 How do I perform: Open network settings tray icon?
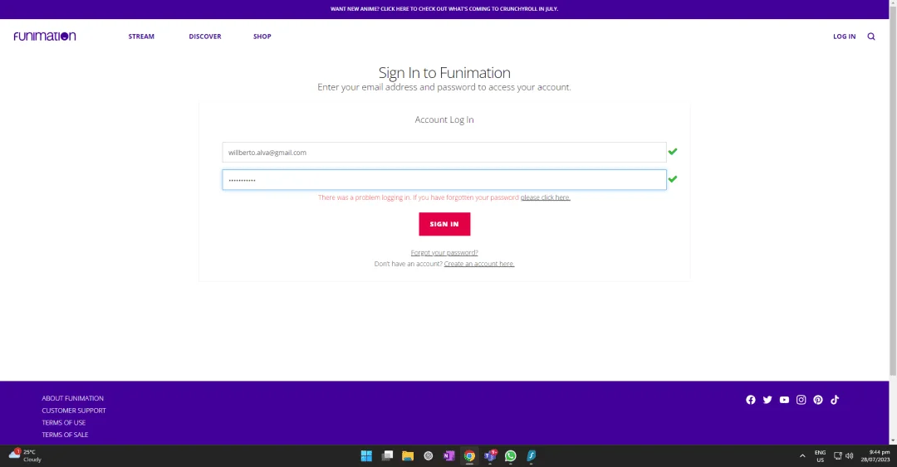point(837,455)
